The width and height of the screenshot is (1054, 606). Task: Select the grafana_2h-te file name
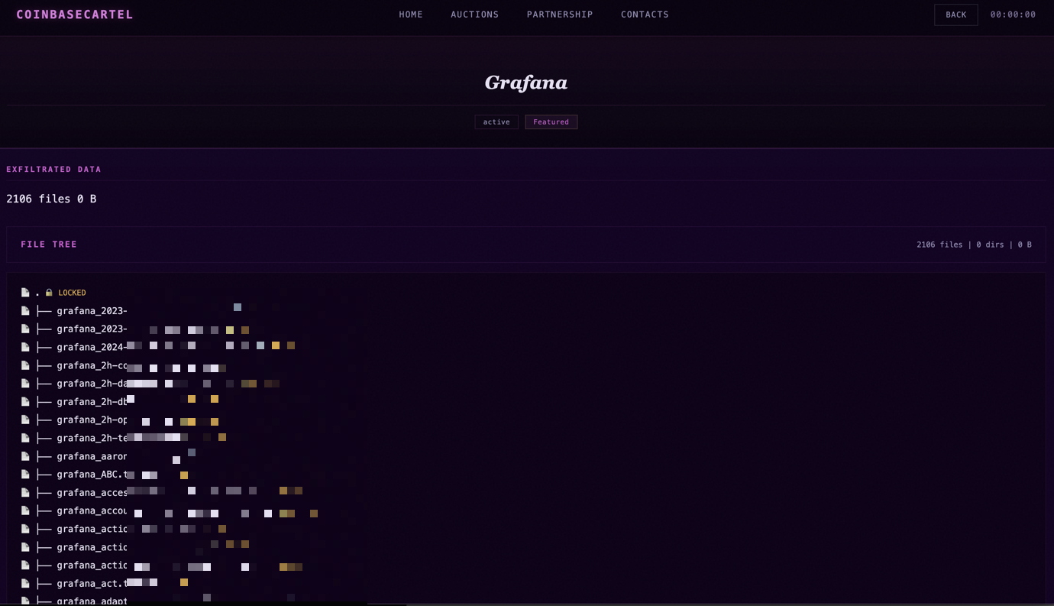92,438
